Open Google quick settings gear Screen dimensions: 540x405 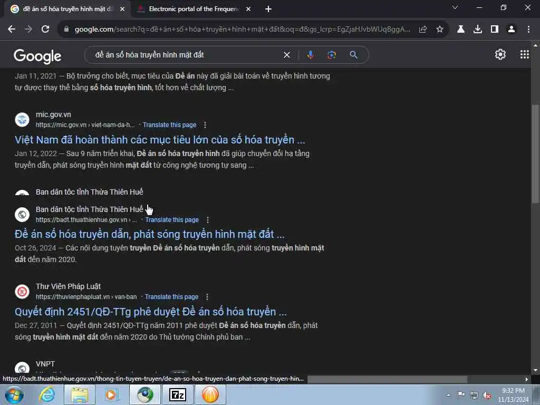[500, 54]
